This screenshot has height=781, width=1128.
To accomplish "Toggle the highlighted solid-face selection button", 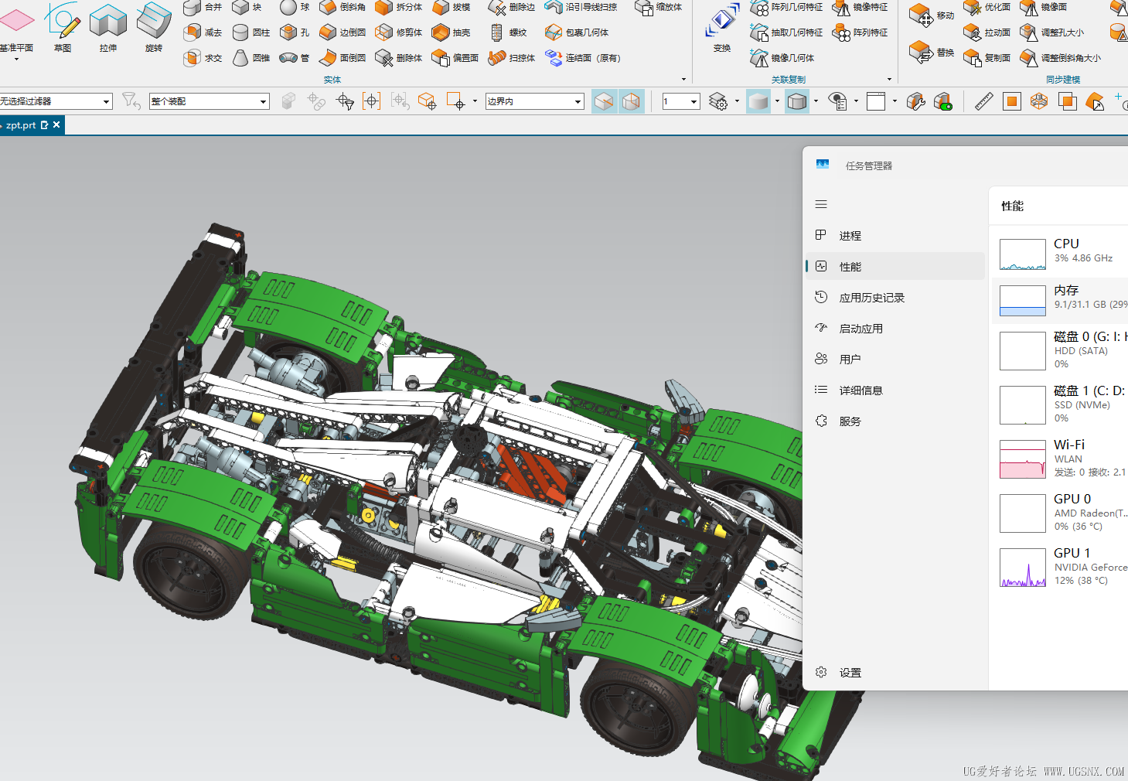I will [x=605, y=101].
